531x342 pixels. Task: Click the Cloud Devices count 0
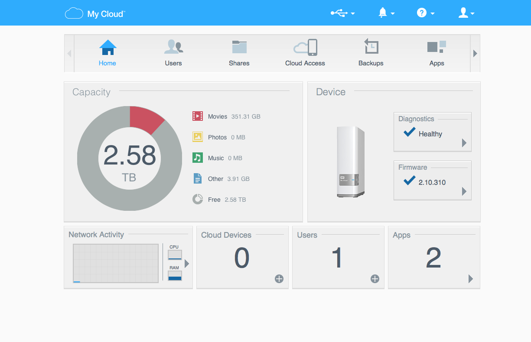coord(241,258)
